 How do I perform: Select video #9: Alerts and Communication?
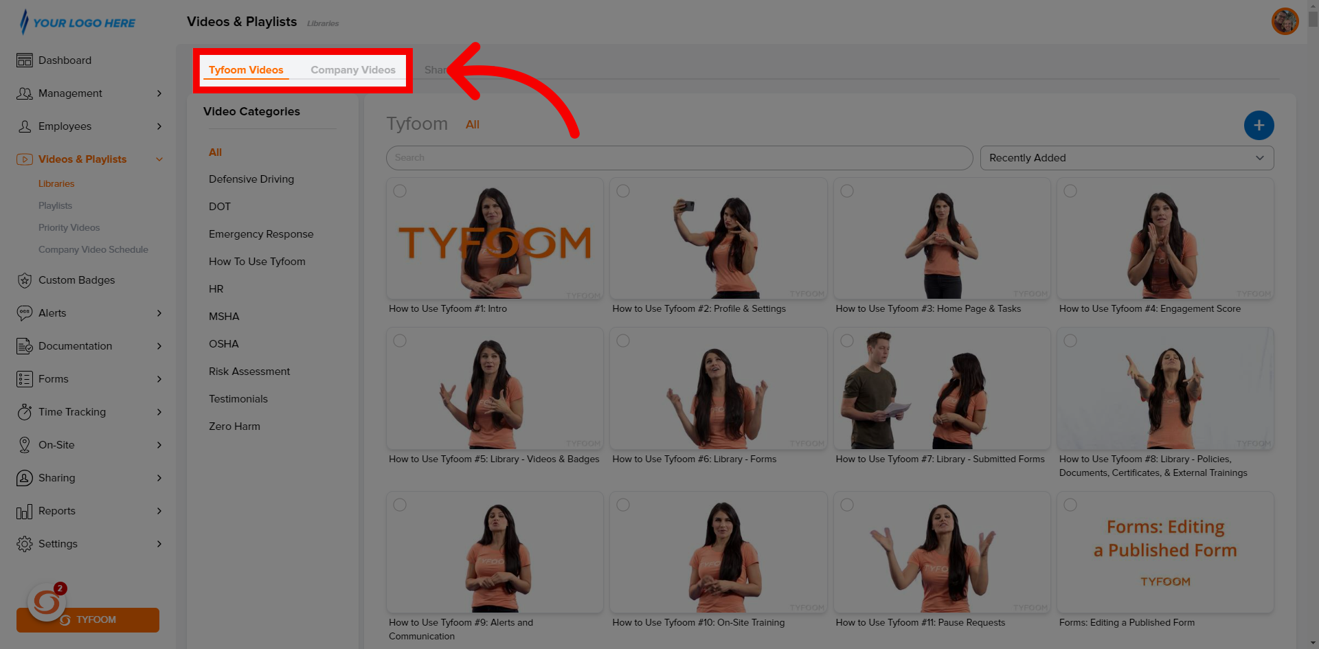pyautogui.click(x=400, y=505)
